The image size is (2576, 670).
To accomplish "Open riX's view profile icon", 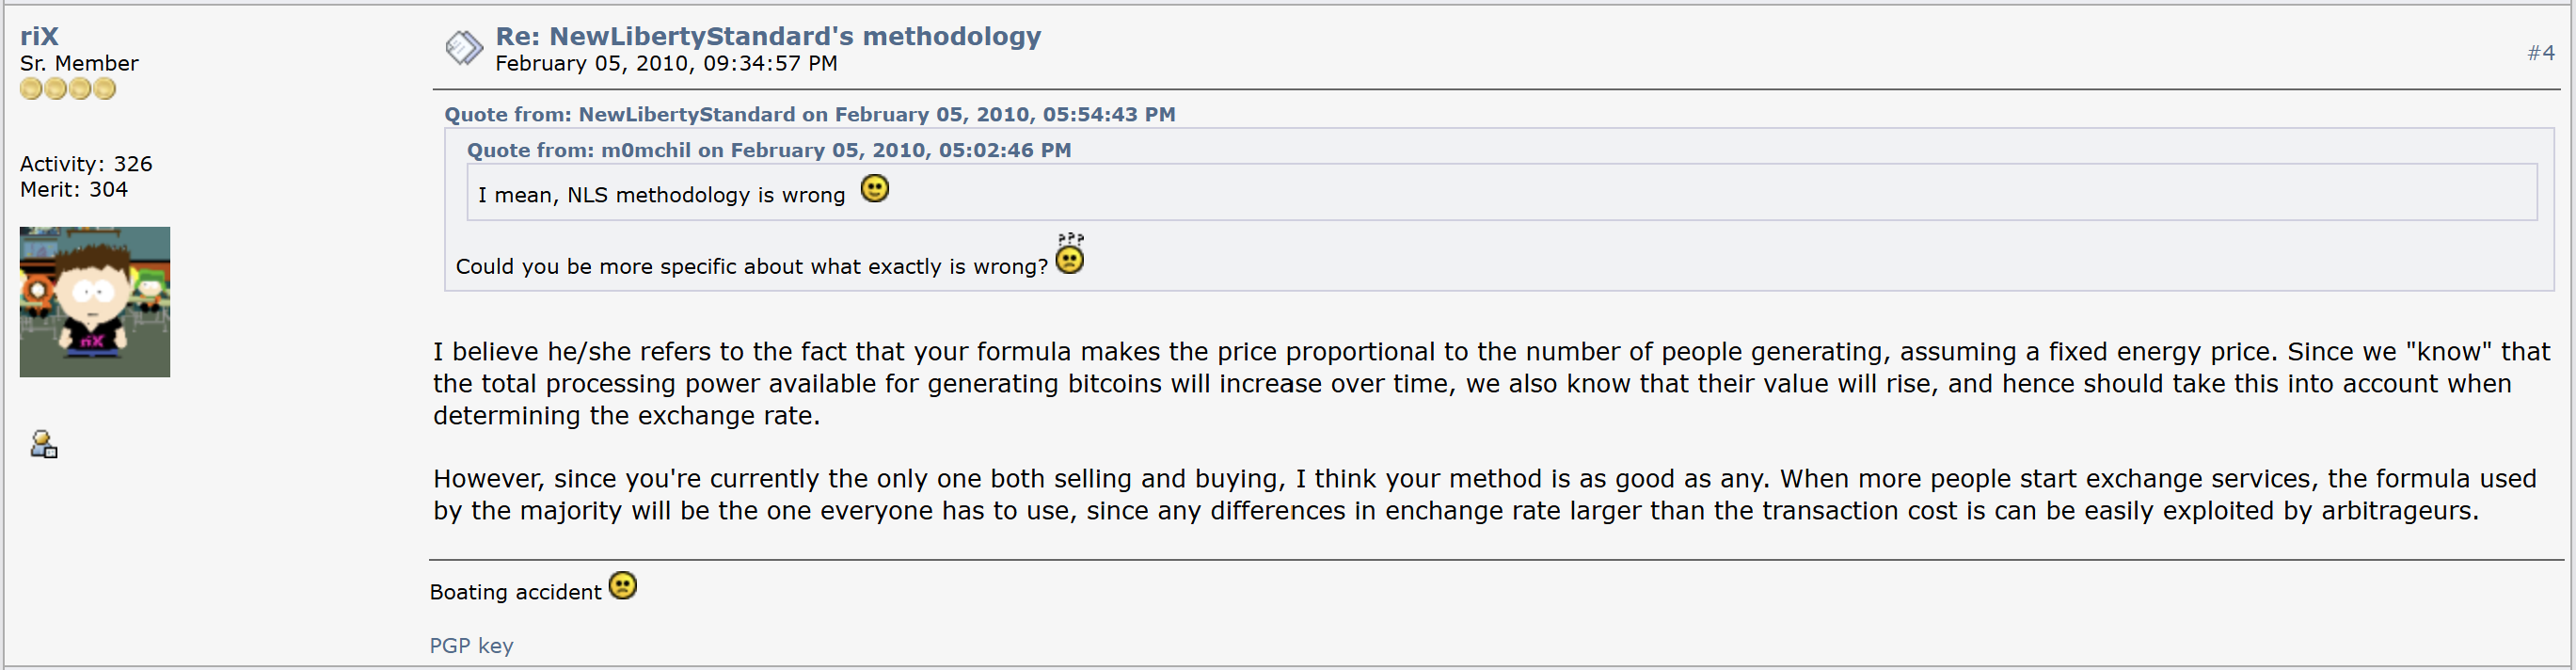I will 44,444.
